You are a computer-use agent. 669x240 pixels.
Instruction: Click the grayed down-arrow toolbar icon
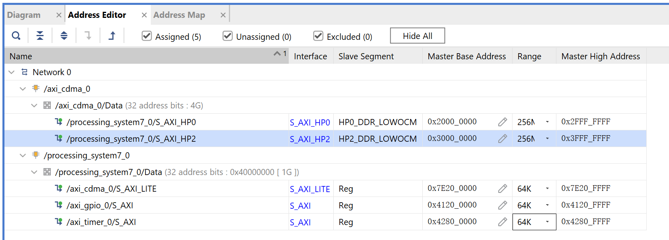tap(88, 36)
